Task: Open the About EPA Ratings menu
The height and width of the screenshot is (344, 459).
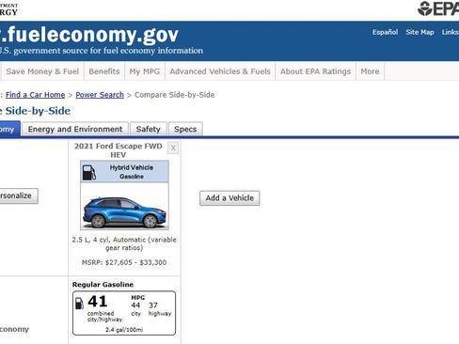Action: 315,71
